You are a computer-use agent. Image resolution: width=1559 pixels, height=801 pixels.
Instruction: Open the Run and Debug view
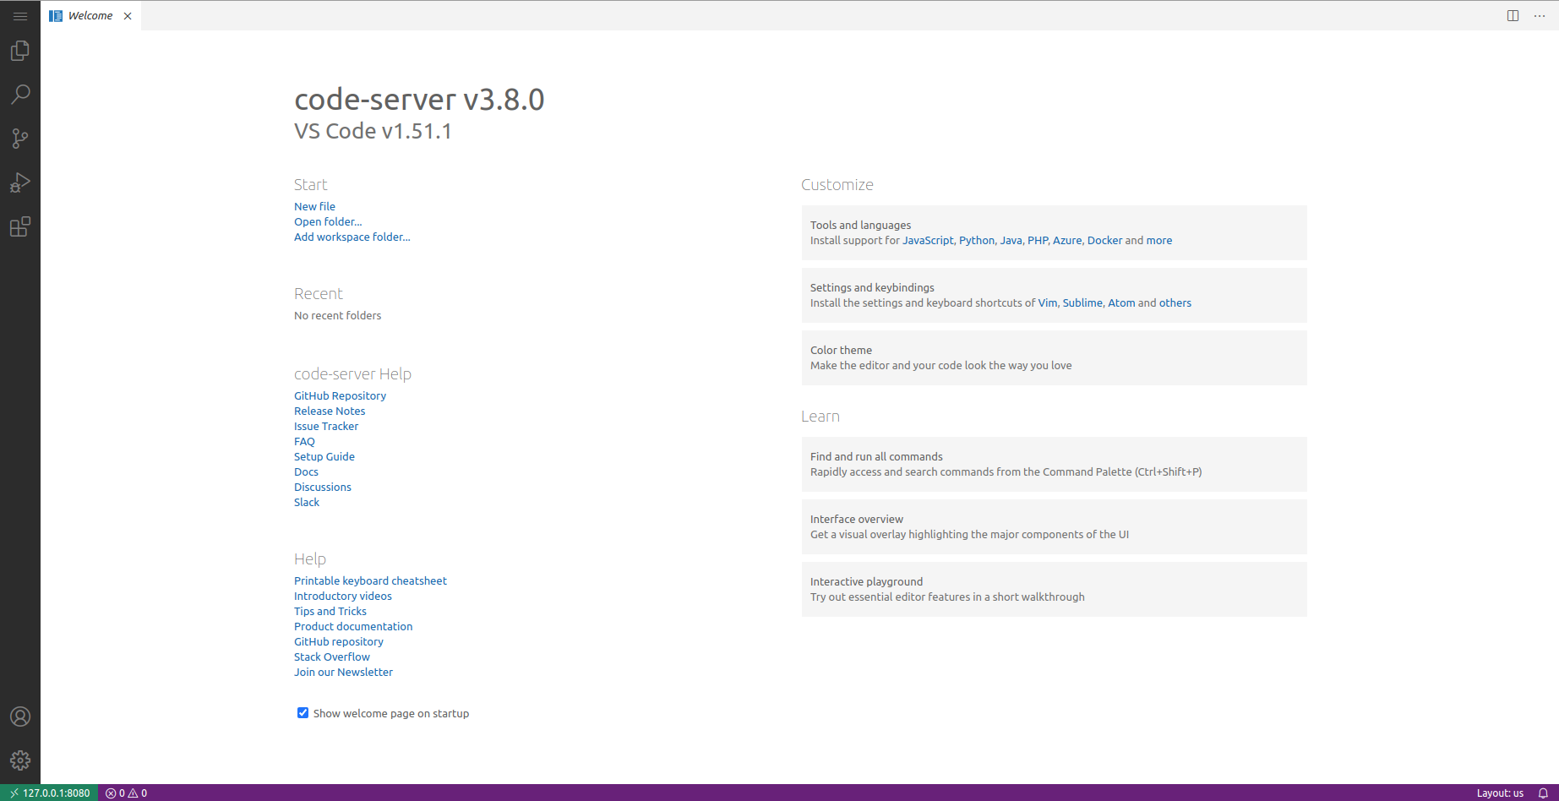click(x=20, y=183)
